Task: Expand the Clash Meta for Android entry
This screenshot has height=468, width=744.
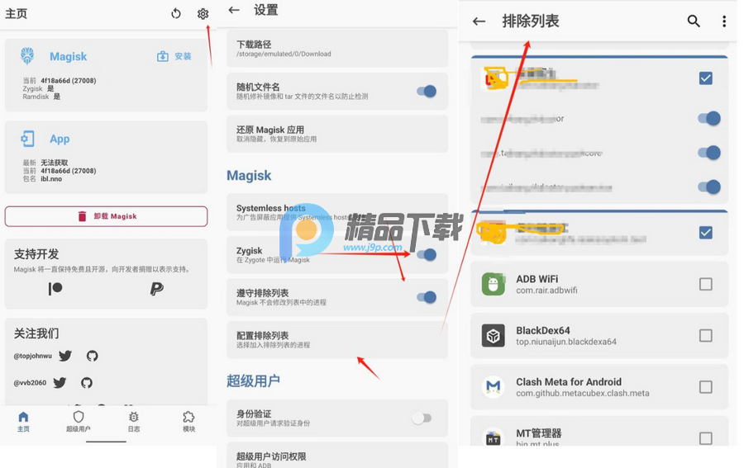Action: coord(599,387)
